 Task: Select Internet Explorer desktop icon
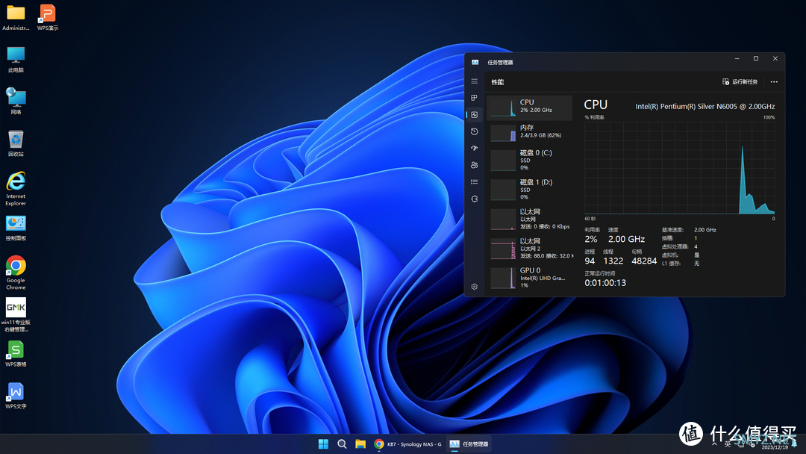tap(16, 189)
